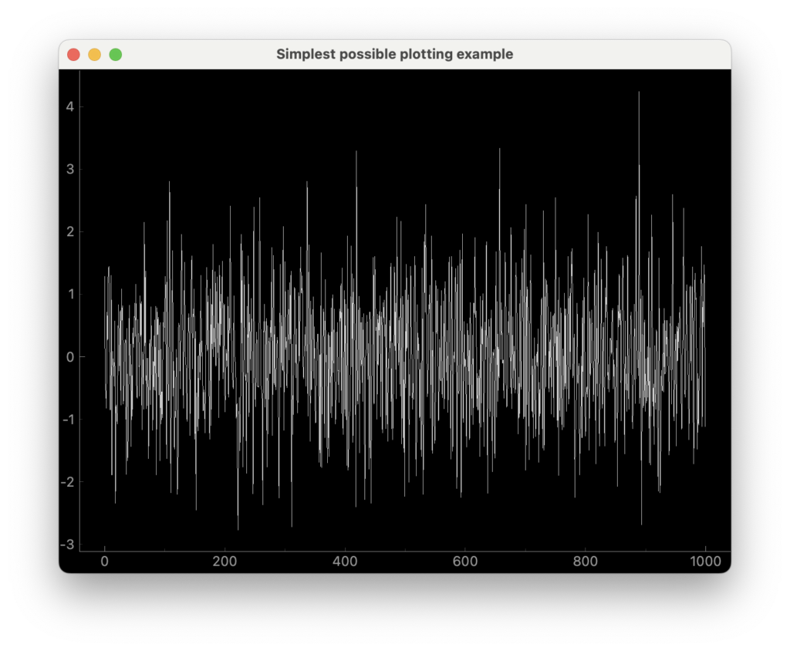This screenshot has height=651, width=790.
Task: Click the y-axis label -3
Action: [67, 545]
